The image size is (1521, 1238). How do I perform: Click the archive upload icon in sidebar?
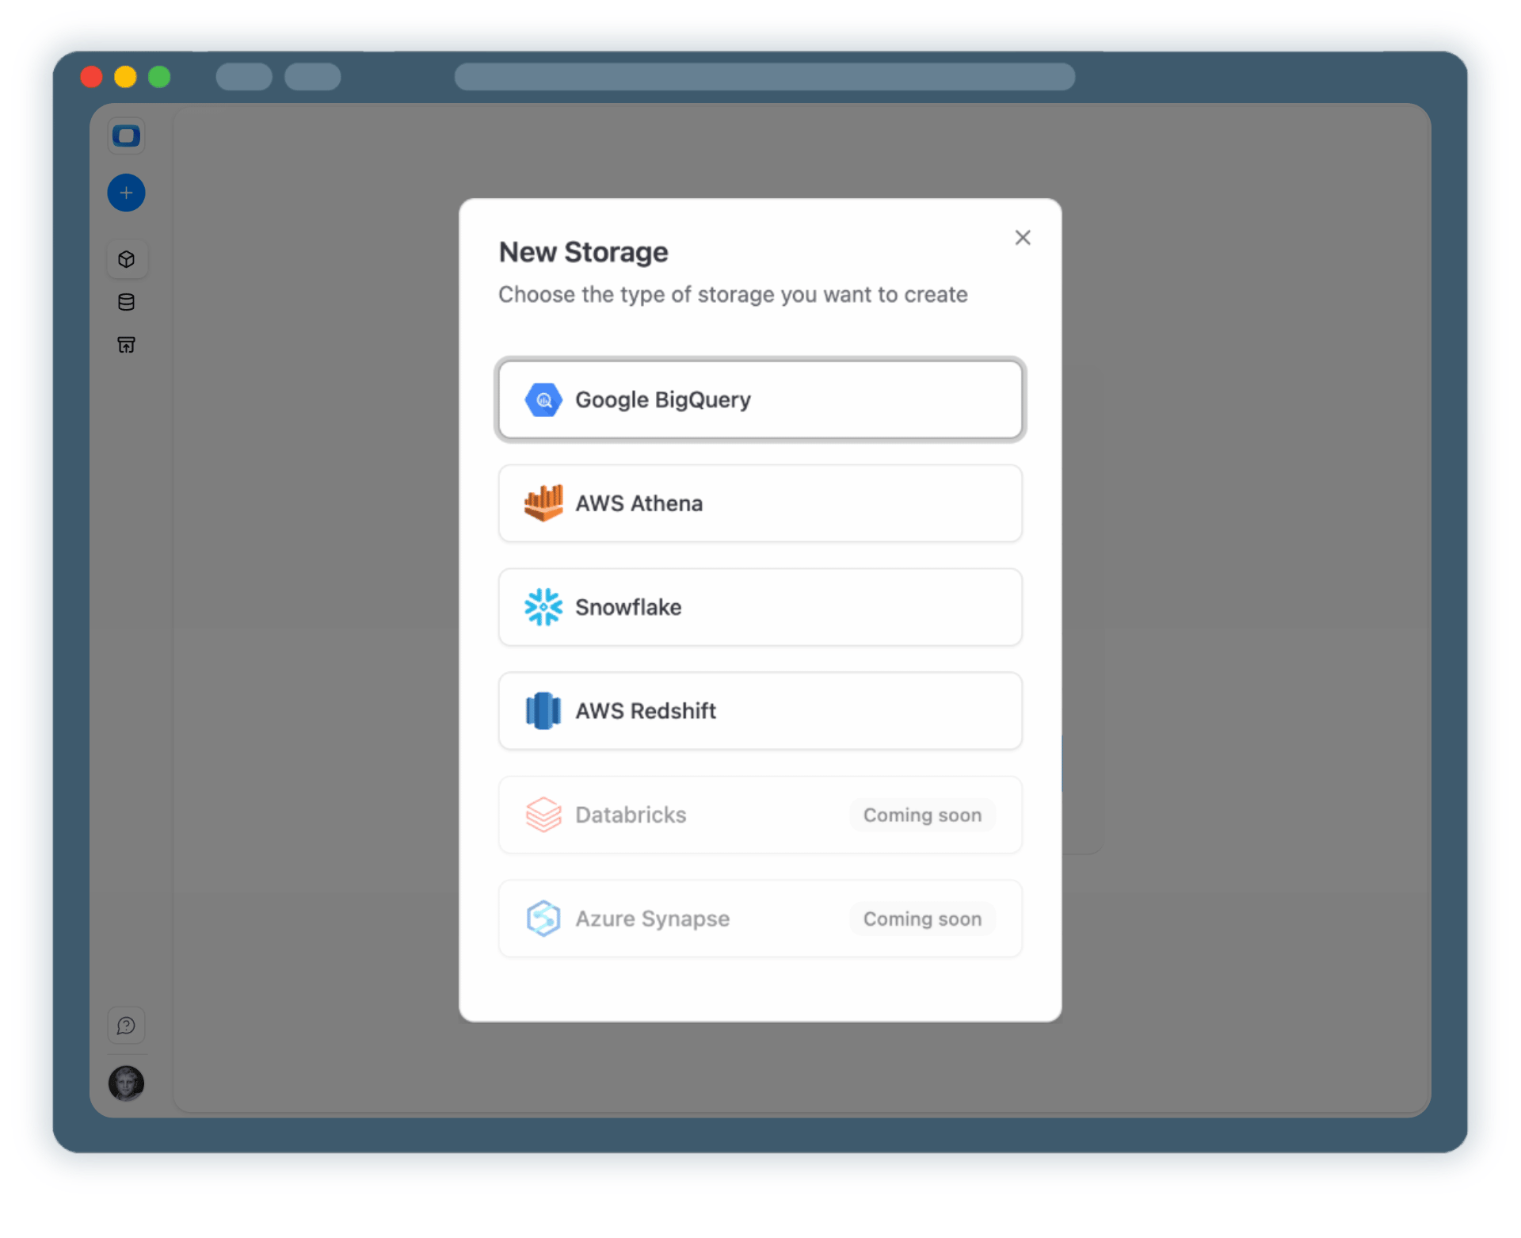(x=126, y=345)
